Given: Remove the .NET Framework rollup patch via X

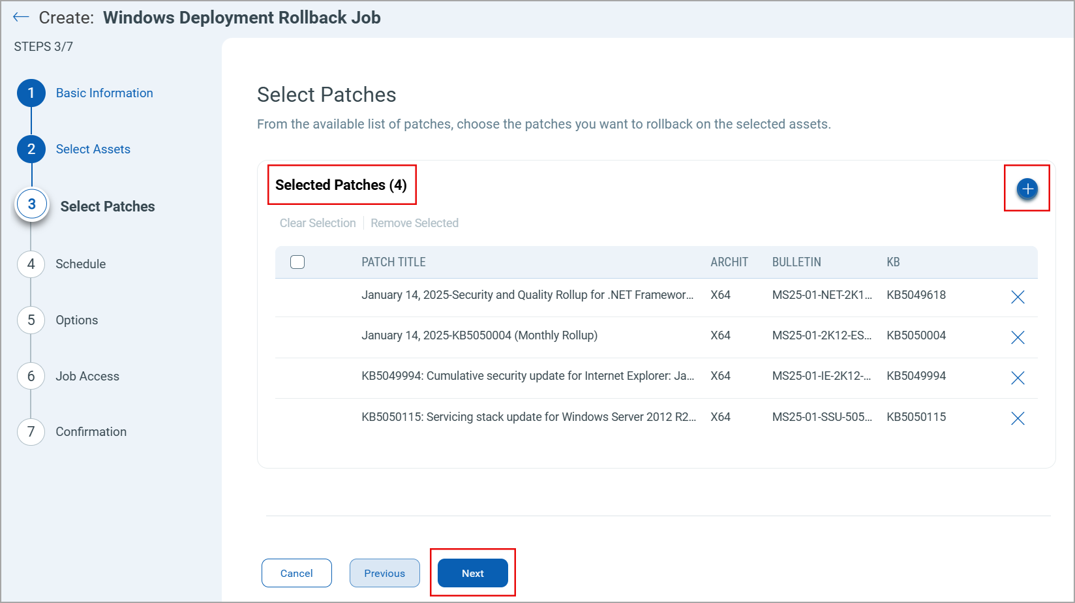Looking at the screenshot, I should (x=1018, y=297).
